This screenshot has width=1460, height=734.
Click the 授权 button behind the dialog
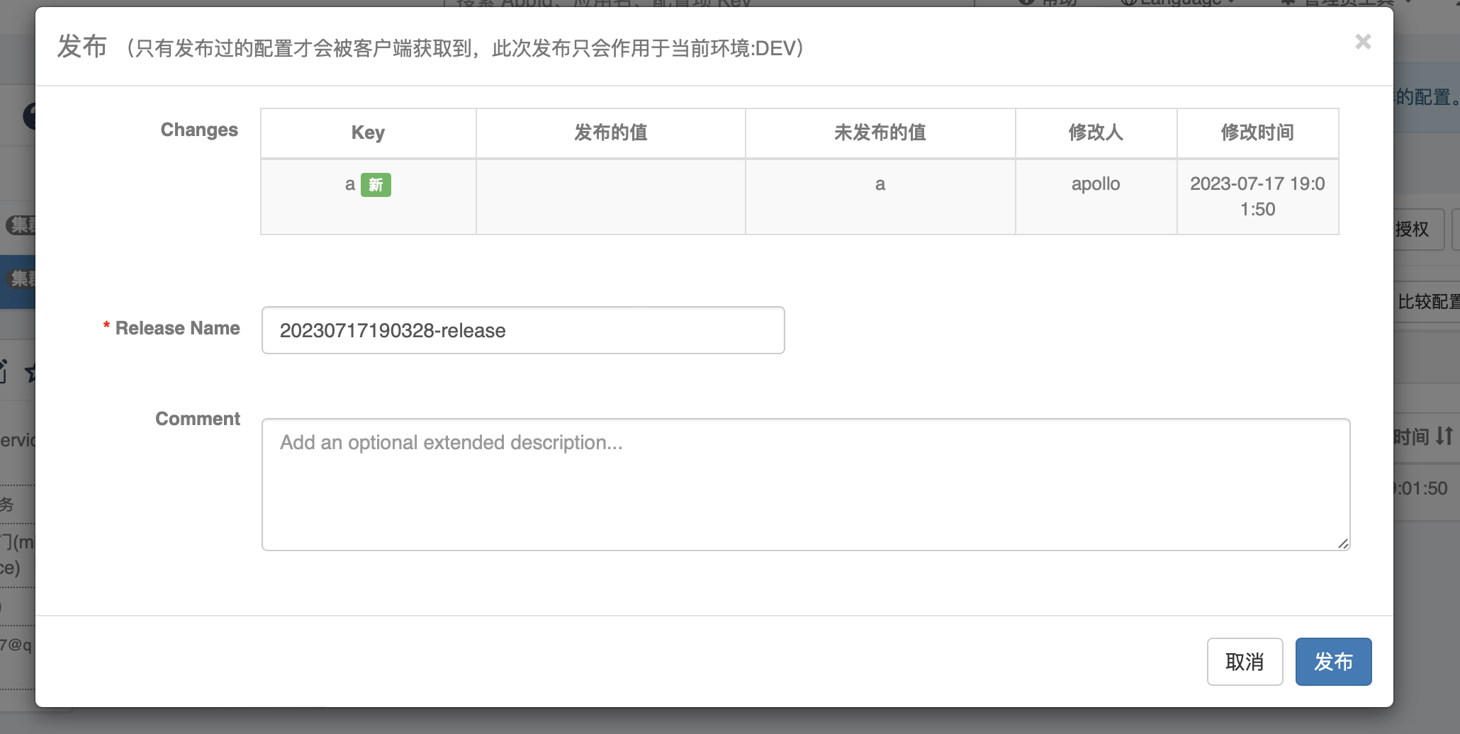(x=1419, y=229)
